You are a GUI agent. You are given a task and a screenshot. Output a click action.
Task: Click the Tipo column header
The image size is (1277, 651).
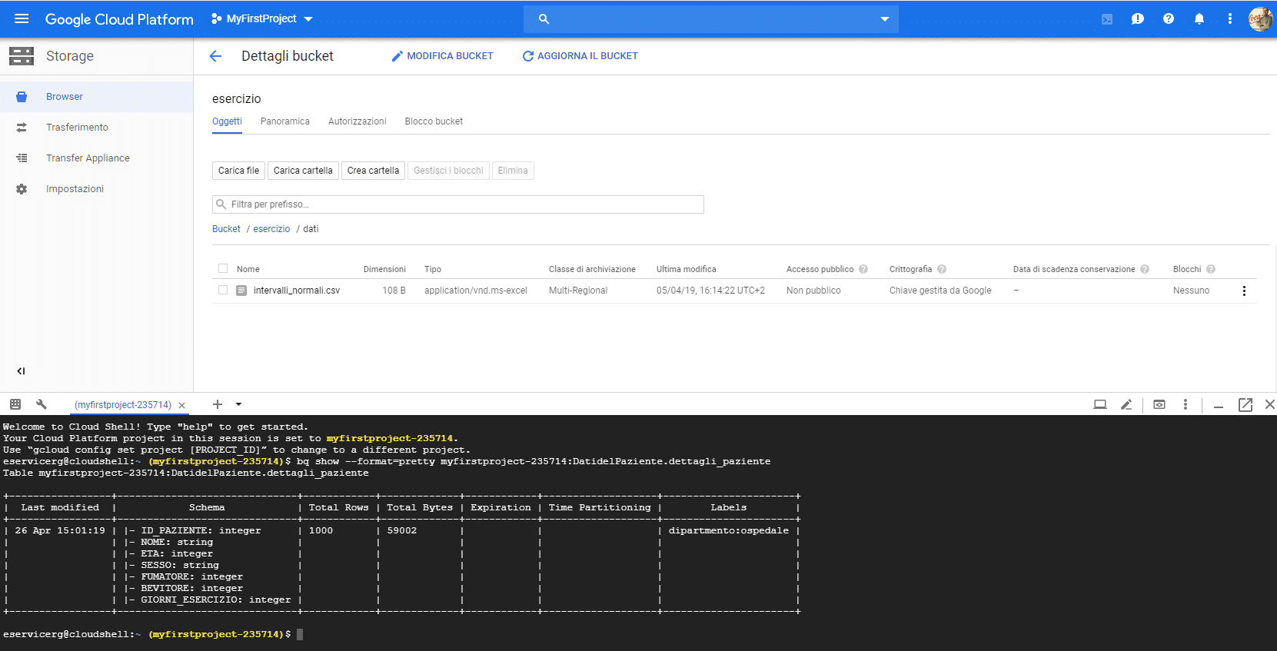click(433, 269)
